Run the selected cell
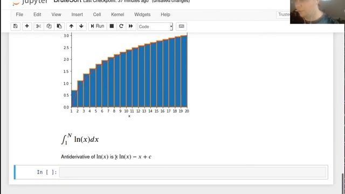The height and width of the screenshot is (194, 345). (98, 26)
